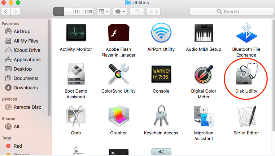Screen dimensions: 275x156
Task: Click the 'Grapher' label
Action: point(119,133)
